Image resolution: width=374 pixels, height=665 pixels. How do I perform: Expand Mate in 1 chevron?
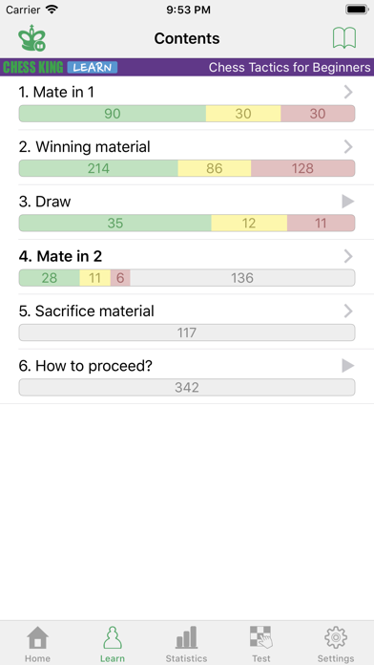(x=348, y=92)
